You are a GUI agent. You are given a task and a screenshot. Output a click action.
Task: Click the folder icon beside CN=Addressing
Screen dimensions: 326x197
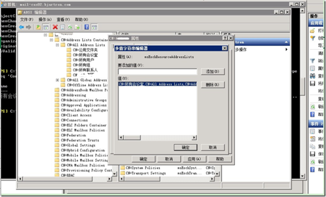tap(57, 95)
